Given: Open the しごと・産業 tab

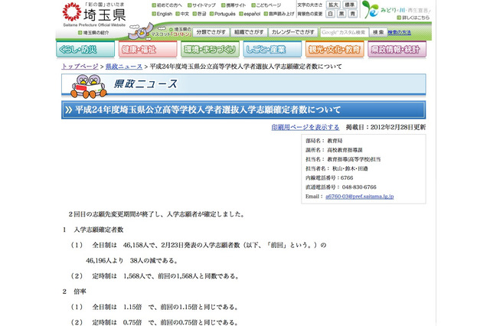Looking at the screenshot, I should coord(273,49).
